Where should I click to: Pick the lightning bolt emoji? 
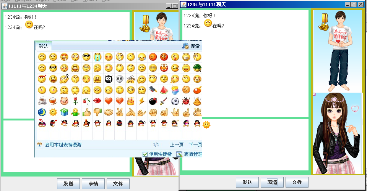coord(141,101)
